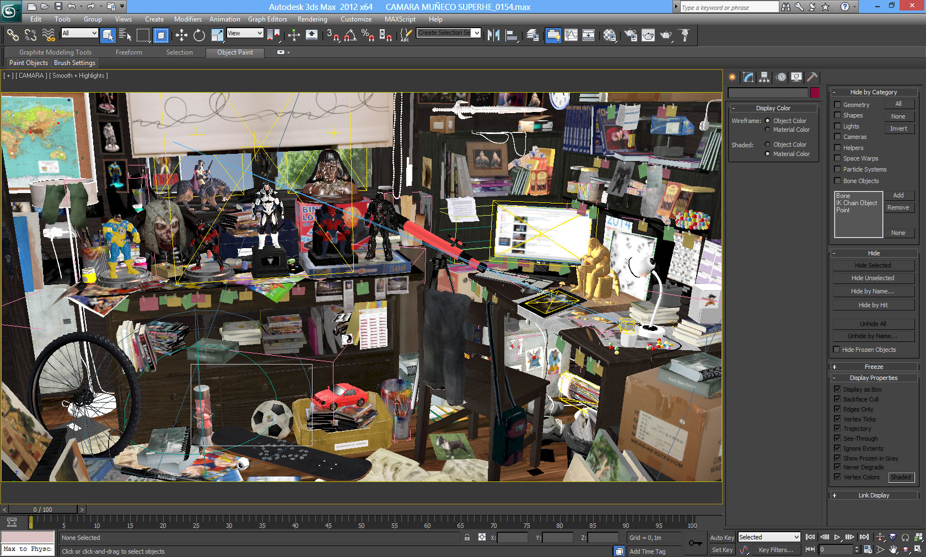
Task: Switch to the Freeform ribbon tab
Action: [x=129, y=52]
